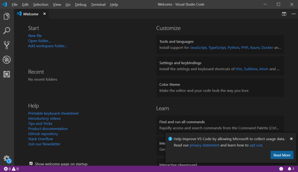The image size is (298, 172).
Task: Install Sublime keybindings link
Action: 250,69
